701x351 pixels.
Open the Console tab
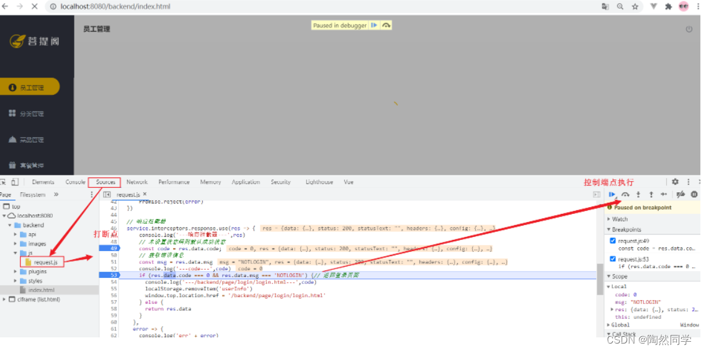(76, 182)
